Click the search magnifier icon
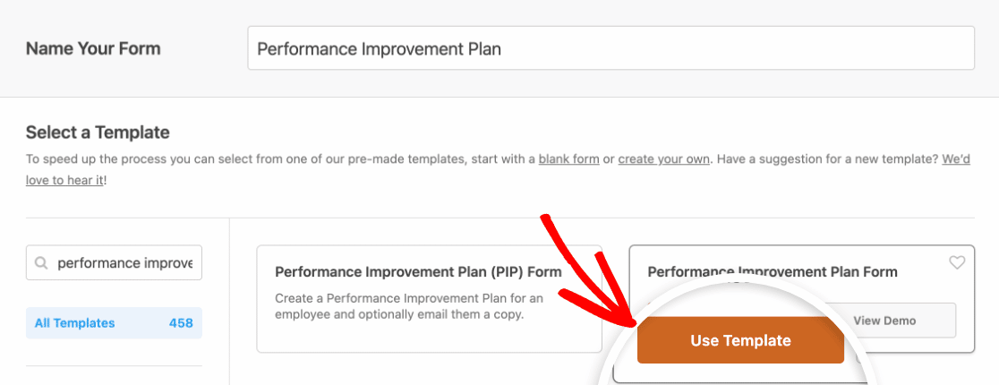999x385 pixels. [41, 263]
